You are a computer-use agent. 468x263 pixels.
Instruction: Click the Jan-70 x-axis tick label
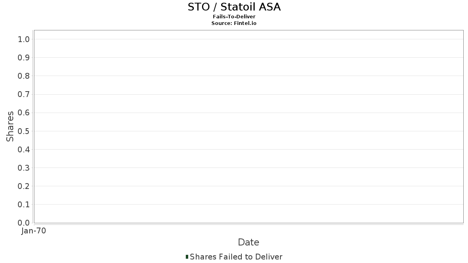34,231
